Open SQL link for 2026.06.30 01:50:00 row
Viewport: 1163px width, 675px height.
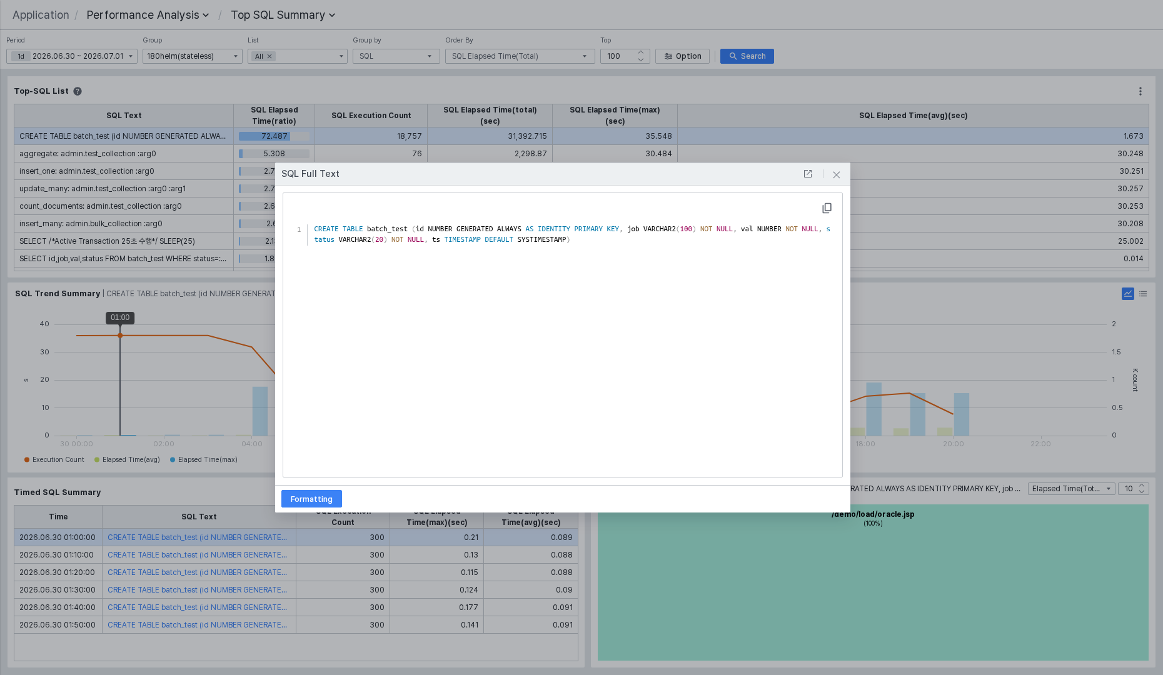[x=197, y=625]
